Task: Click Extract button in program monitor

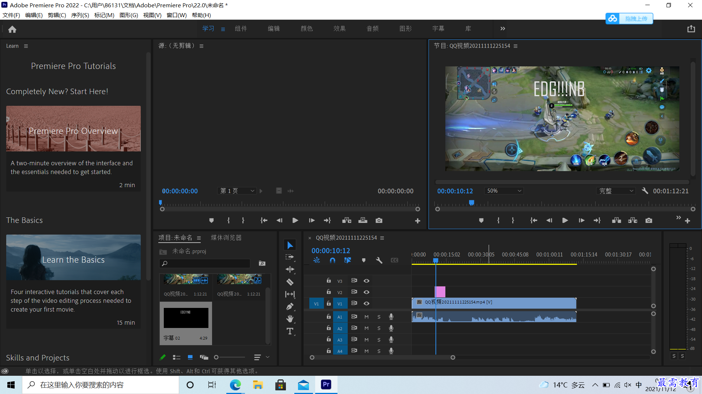Action: click(633, 220)
